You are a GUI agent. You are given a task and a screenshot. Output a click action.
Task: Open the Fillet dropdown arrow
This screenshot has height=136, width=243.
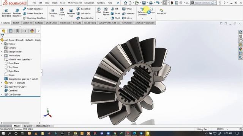pos(99,19)
